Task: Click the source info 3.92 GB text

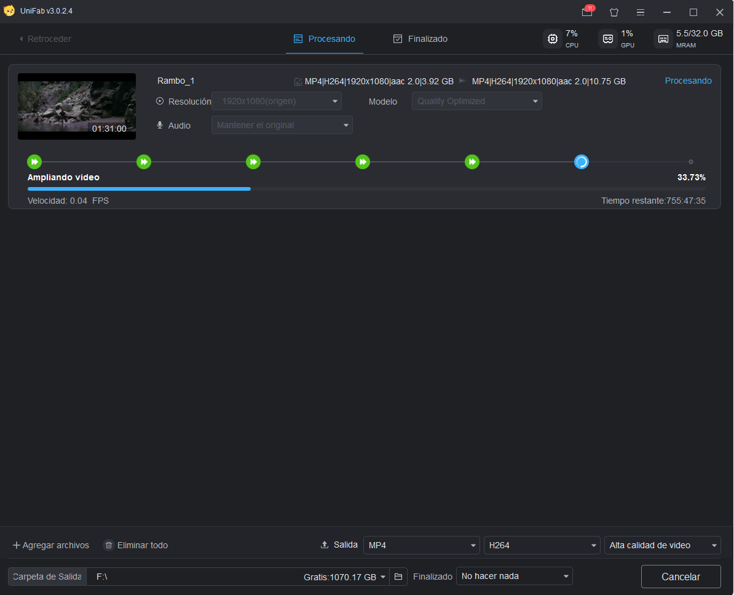Action: pos(379,81)
